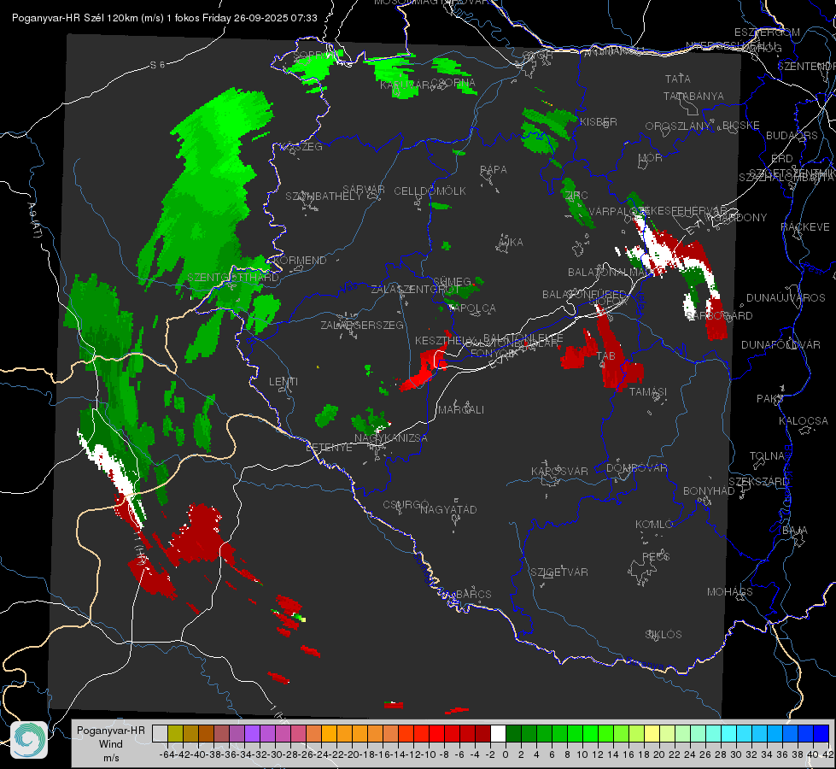Click the SZENTGOTTHARD label
The image size is (836, 769).
(233, 278)
